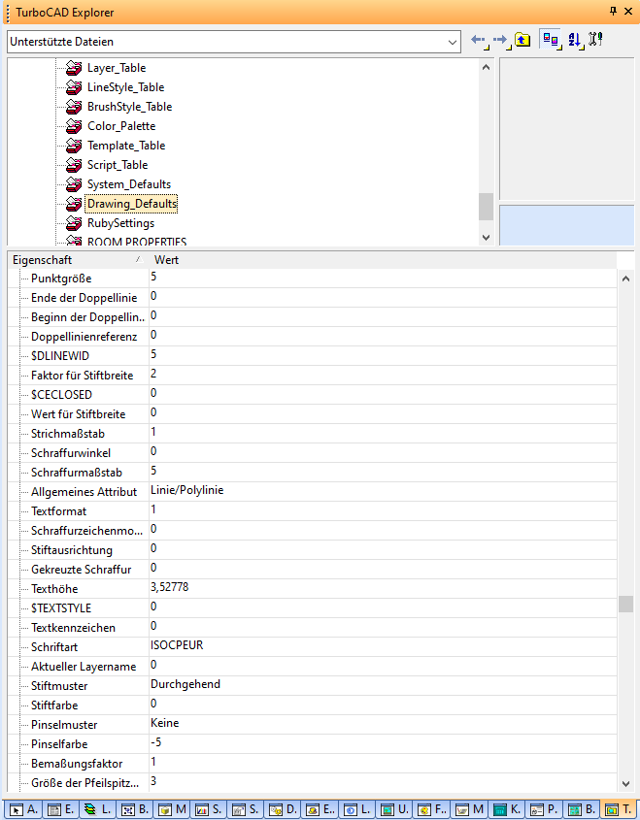Select the Script_Table tree item

(x=118, y=165)
